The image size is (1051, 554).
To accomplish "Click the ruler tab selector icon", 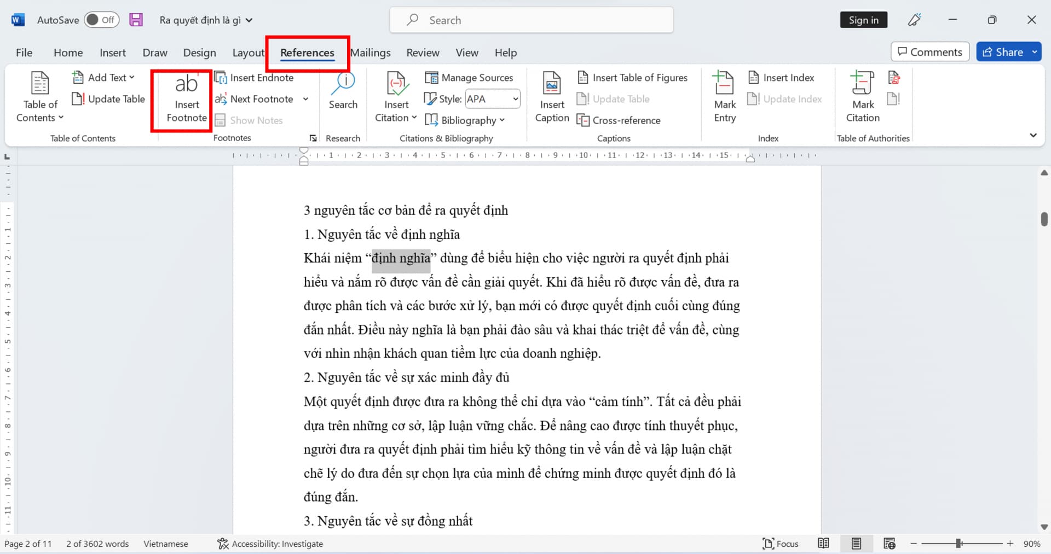I will 8,157.
